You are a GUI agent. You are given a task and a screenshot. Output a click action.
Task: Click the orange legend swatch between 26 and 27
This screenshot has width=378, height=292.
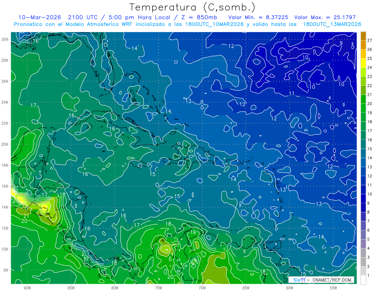click(x=363, y=44)
